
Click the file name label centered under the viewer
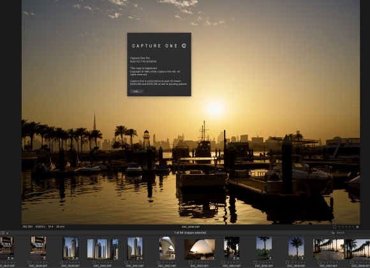[191, 227]
